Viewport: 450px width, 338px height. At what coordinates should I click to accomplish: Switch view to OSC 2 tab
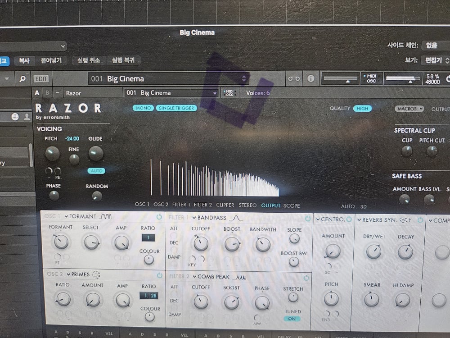161,204
